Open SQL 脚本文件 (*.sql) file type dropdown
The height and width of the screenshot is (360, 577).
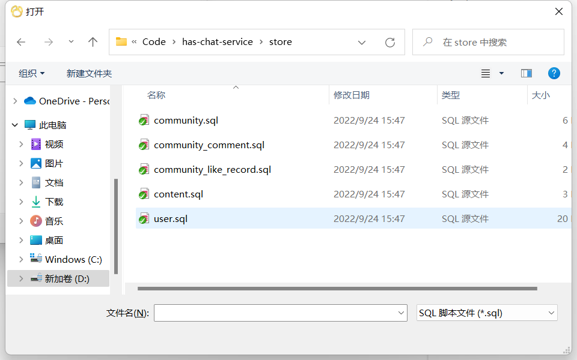click(x=487, y=313)
